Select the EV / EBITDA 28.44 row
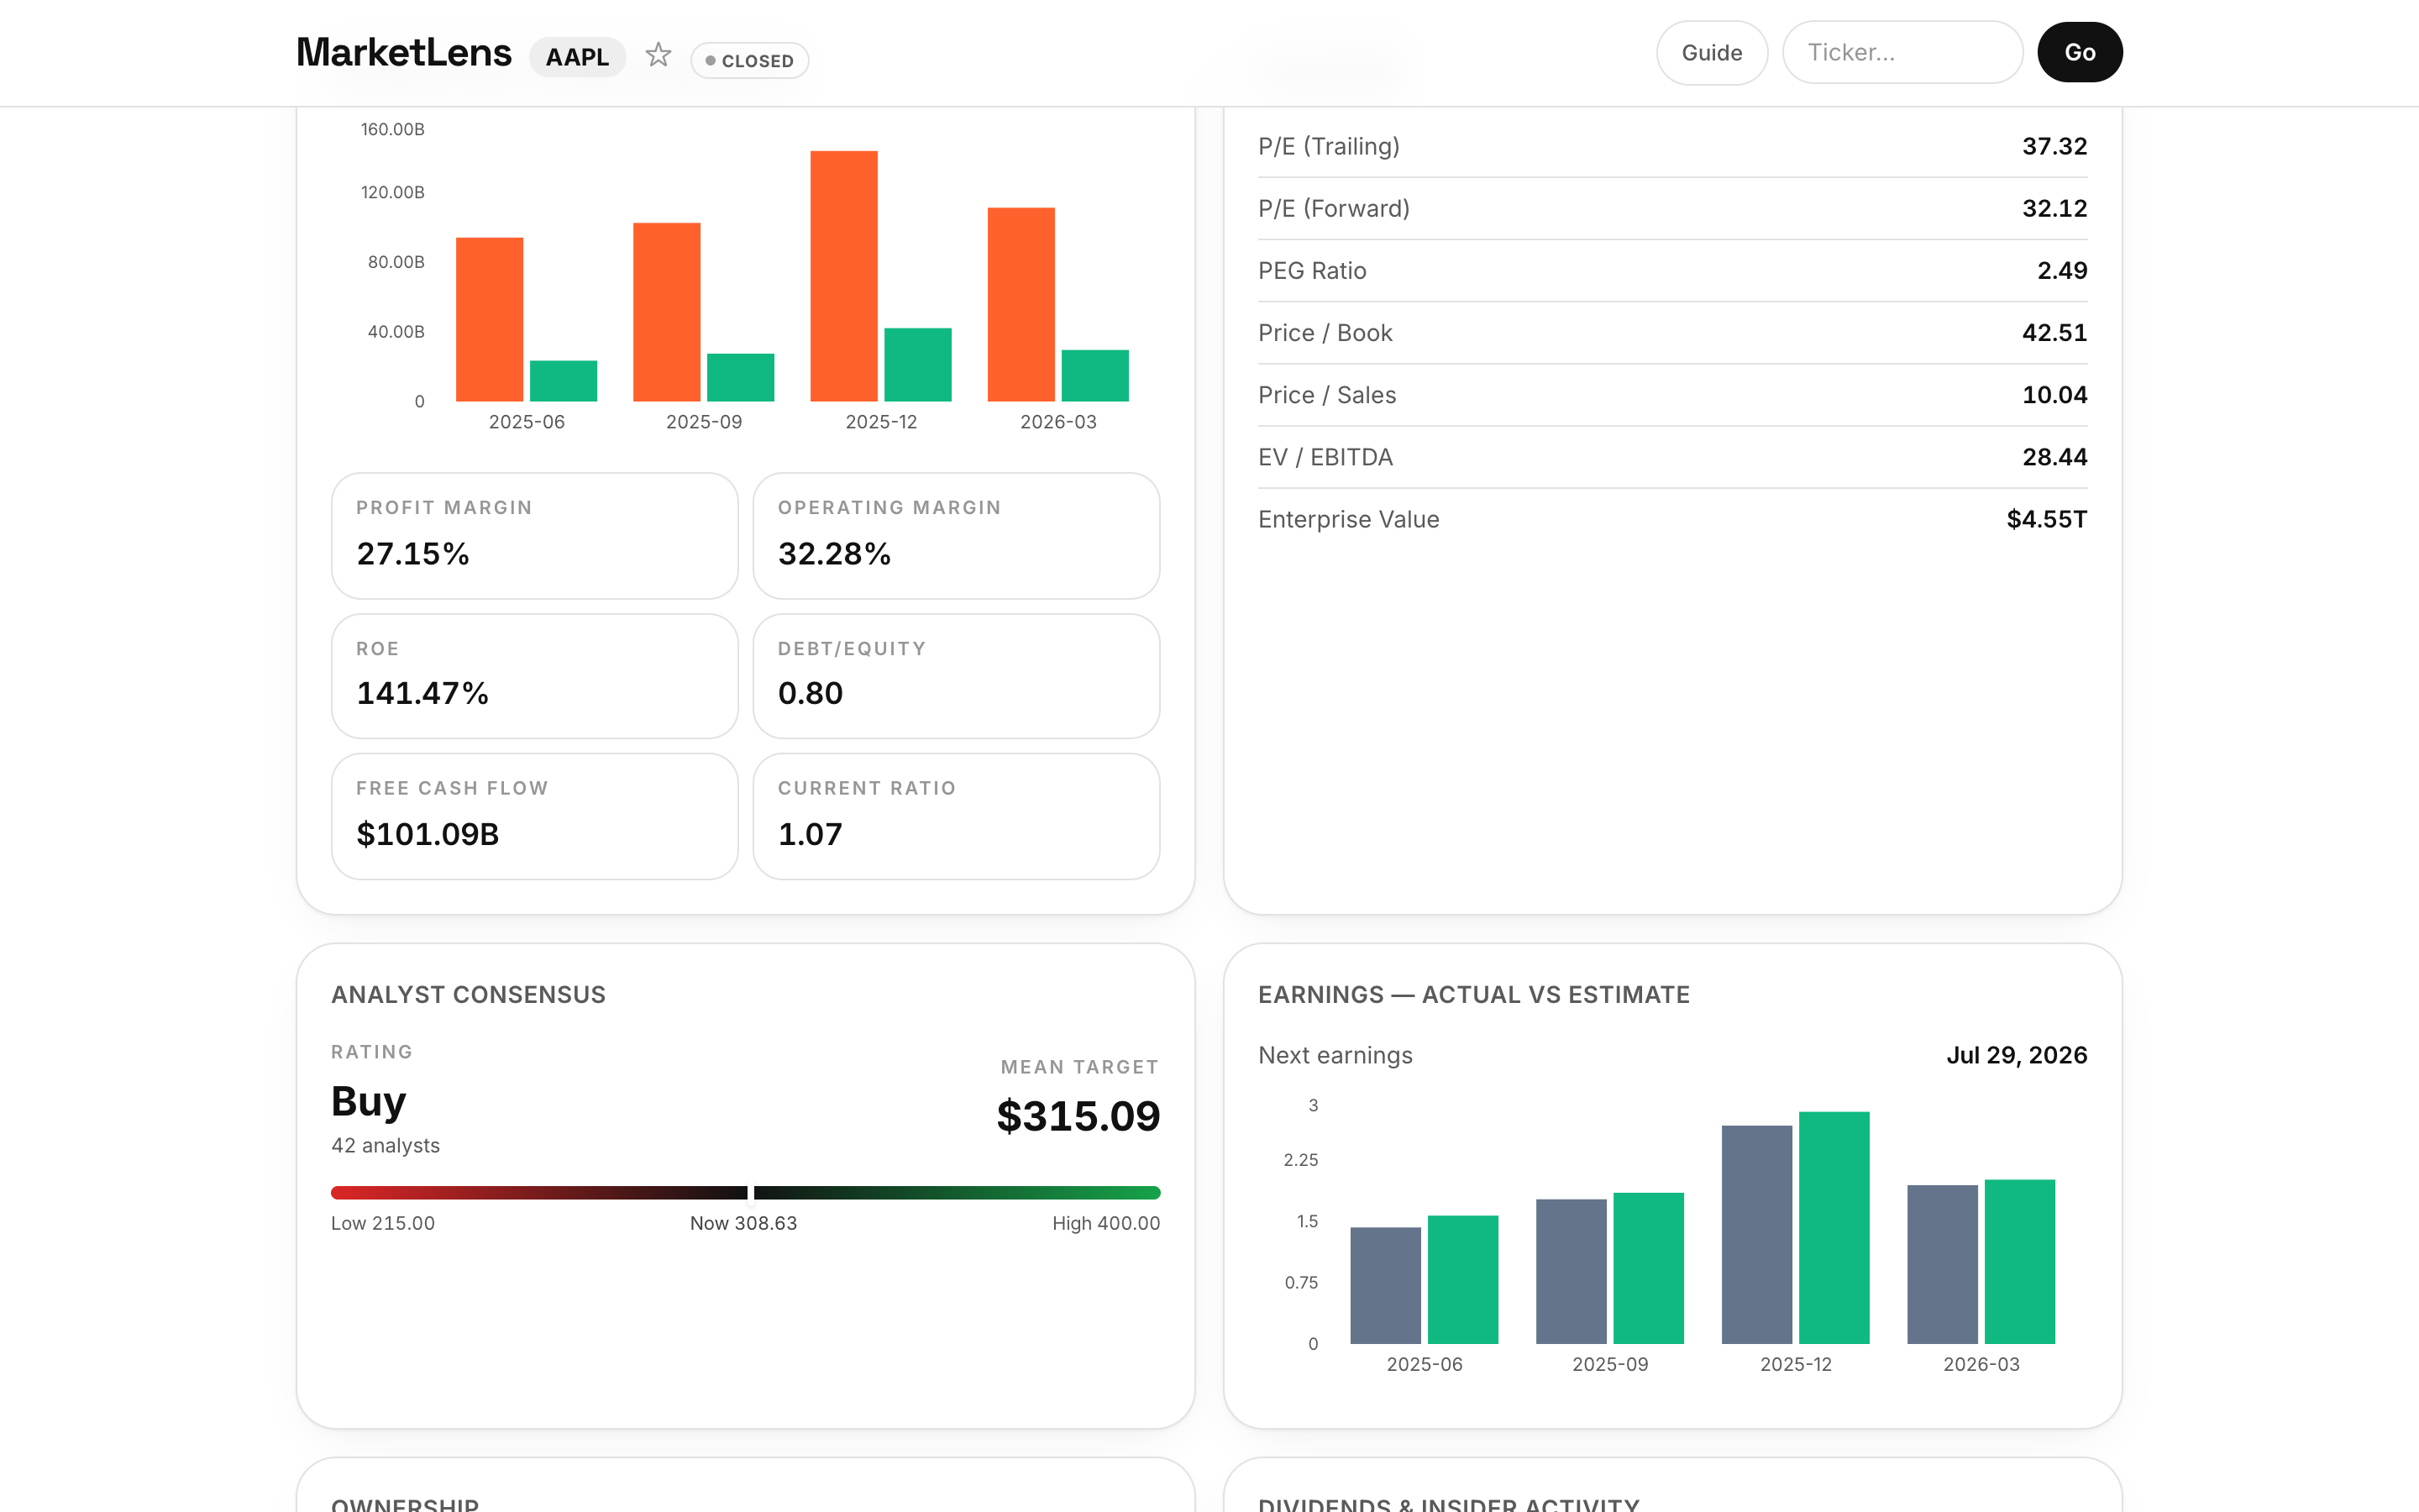This screenshot has height=1512, width=2419. click(x=1672, y=457)
